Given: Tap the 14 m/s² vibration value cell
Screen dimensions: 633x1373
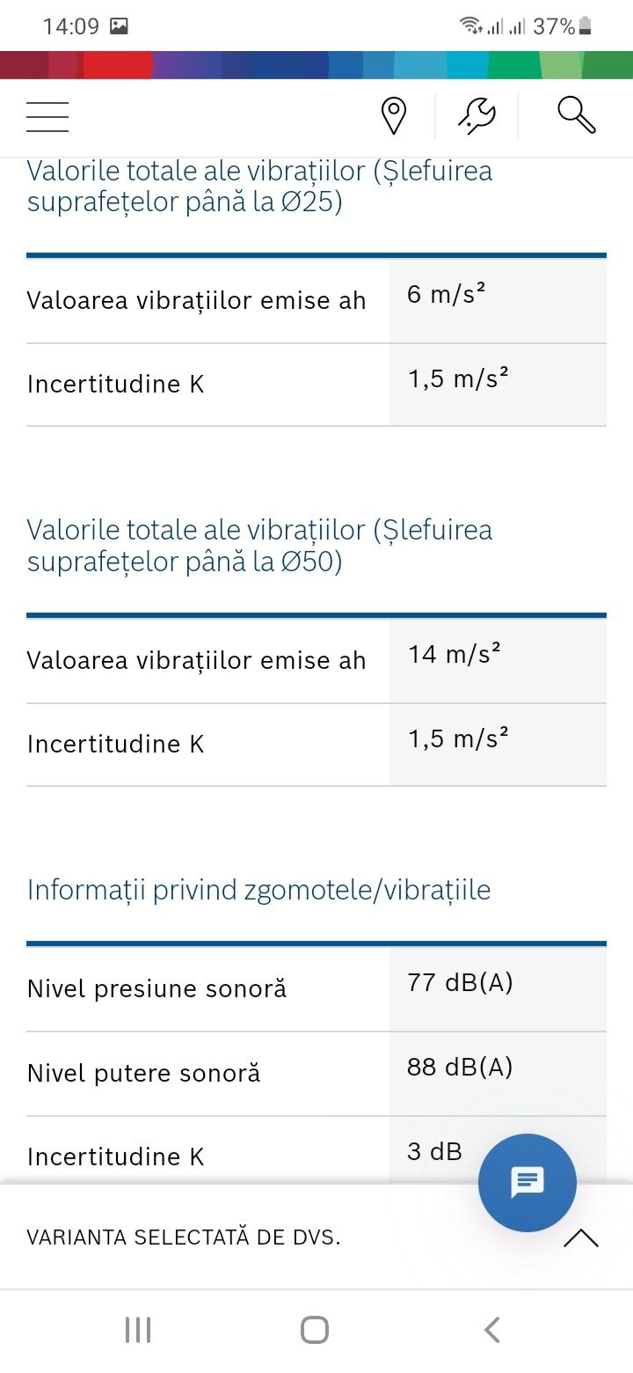Looking at the screenshot, I should tap(498, 660).
